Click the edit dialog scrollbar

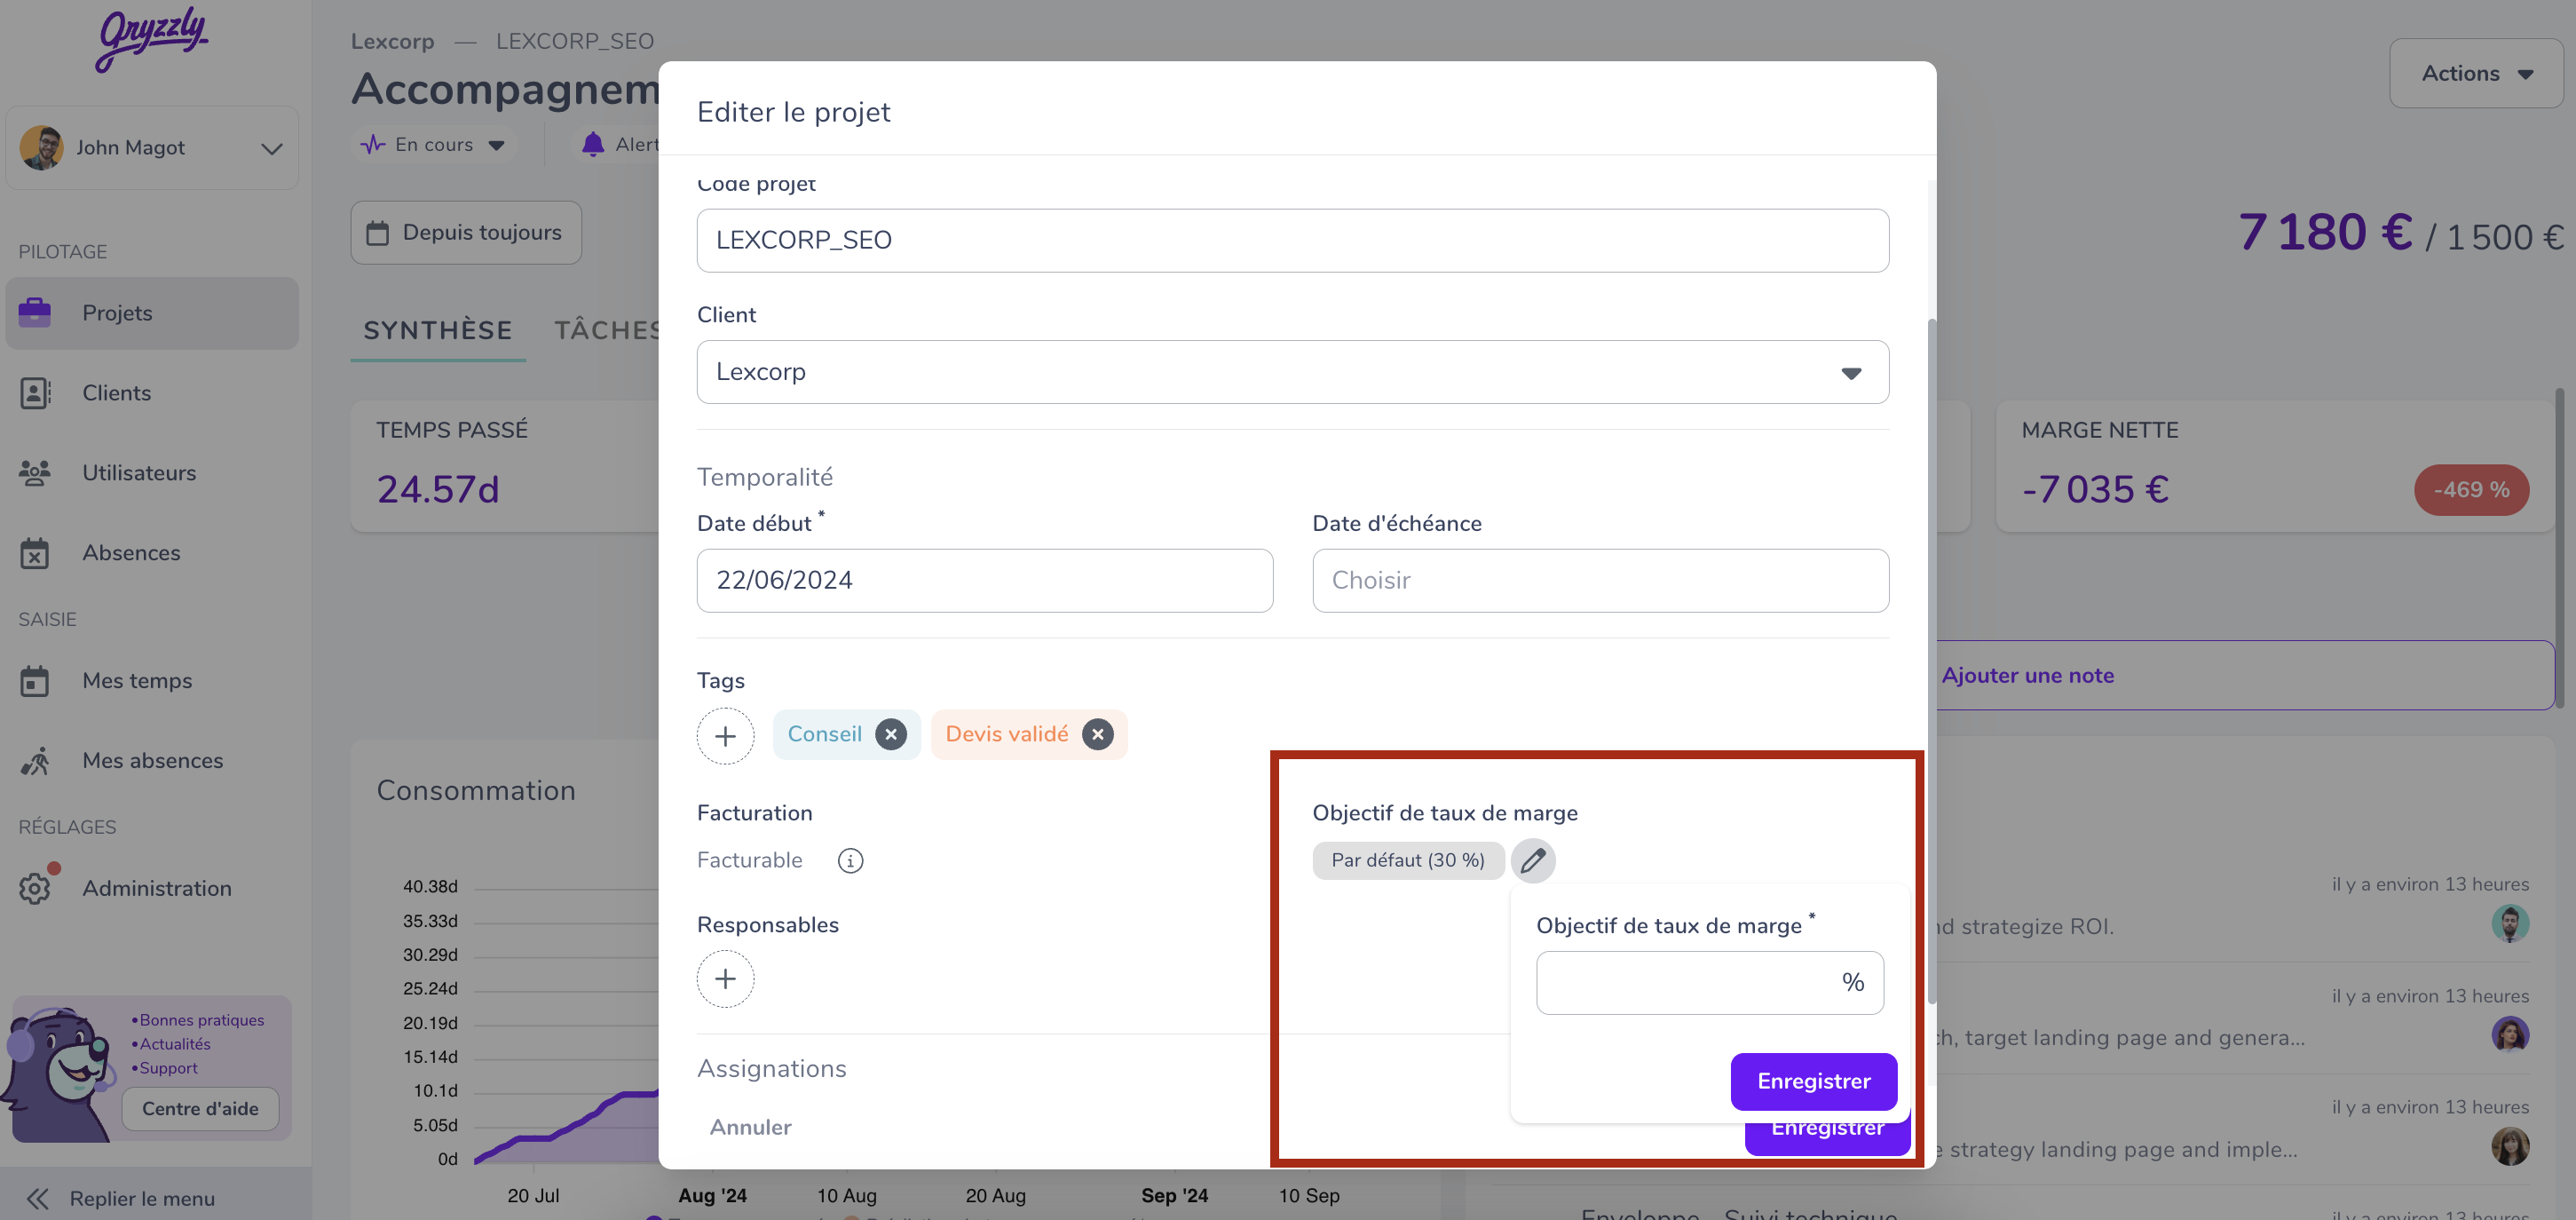point(1931,660)
